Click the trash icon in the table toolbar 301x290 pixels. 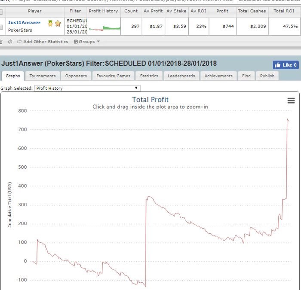coord(1,42)
